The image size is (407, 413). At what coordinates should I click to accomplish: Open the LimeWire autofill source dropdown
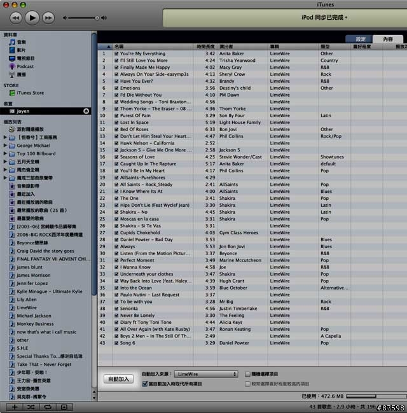(206, 374)
